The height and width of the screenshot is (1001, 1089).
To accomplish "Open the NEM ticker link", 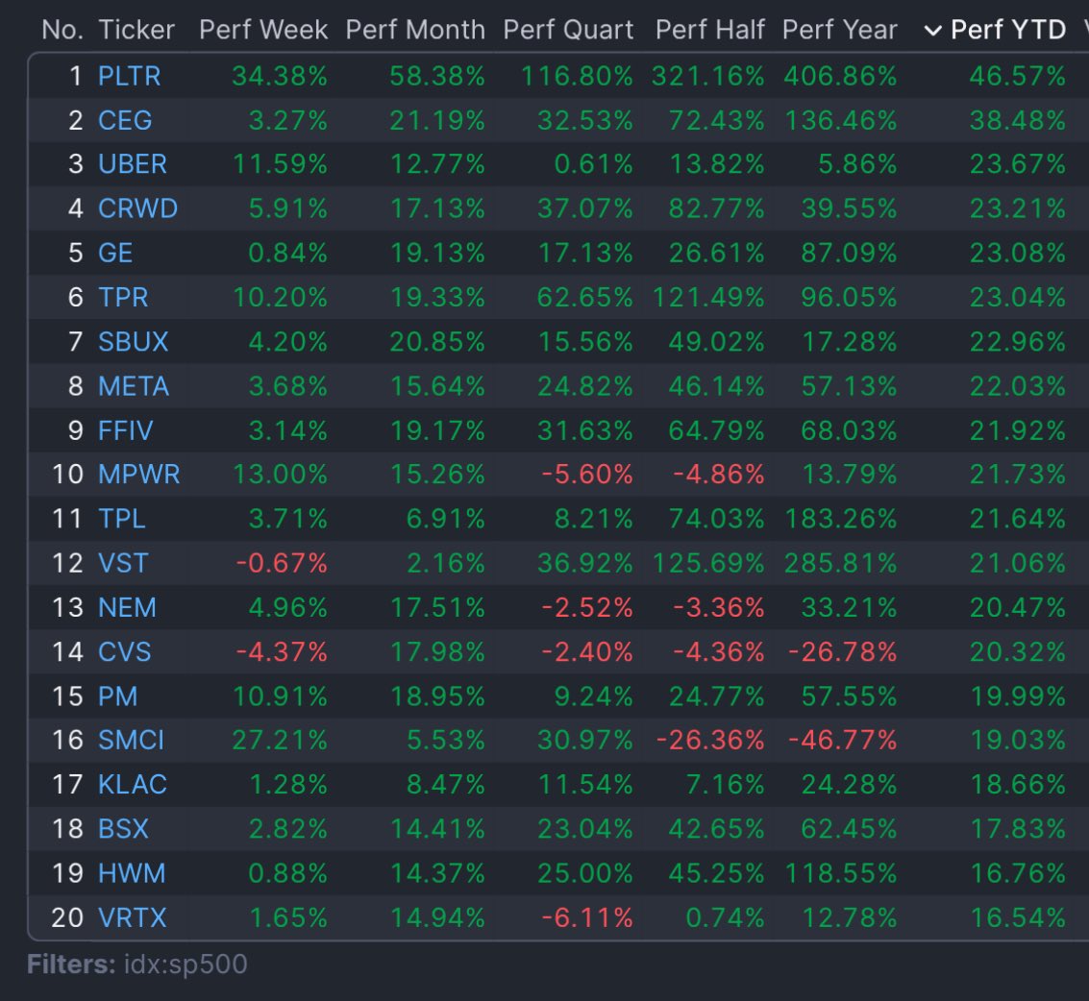I will pos(127,608).
